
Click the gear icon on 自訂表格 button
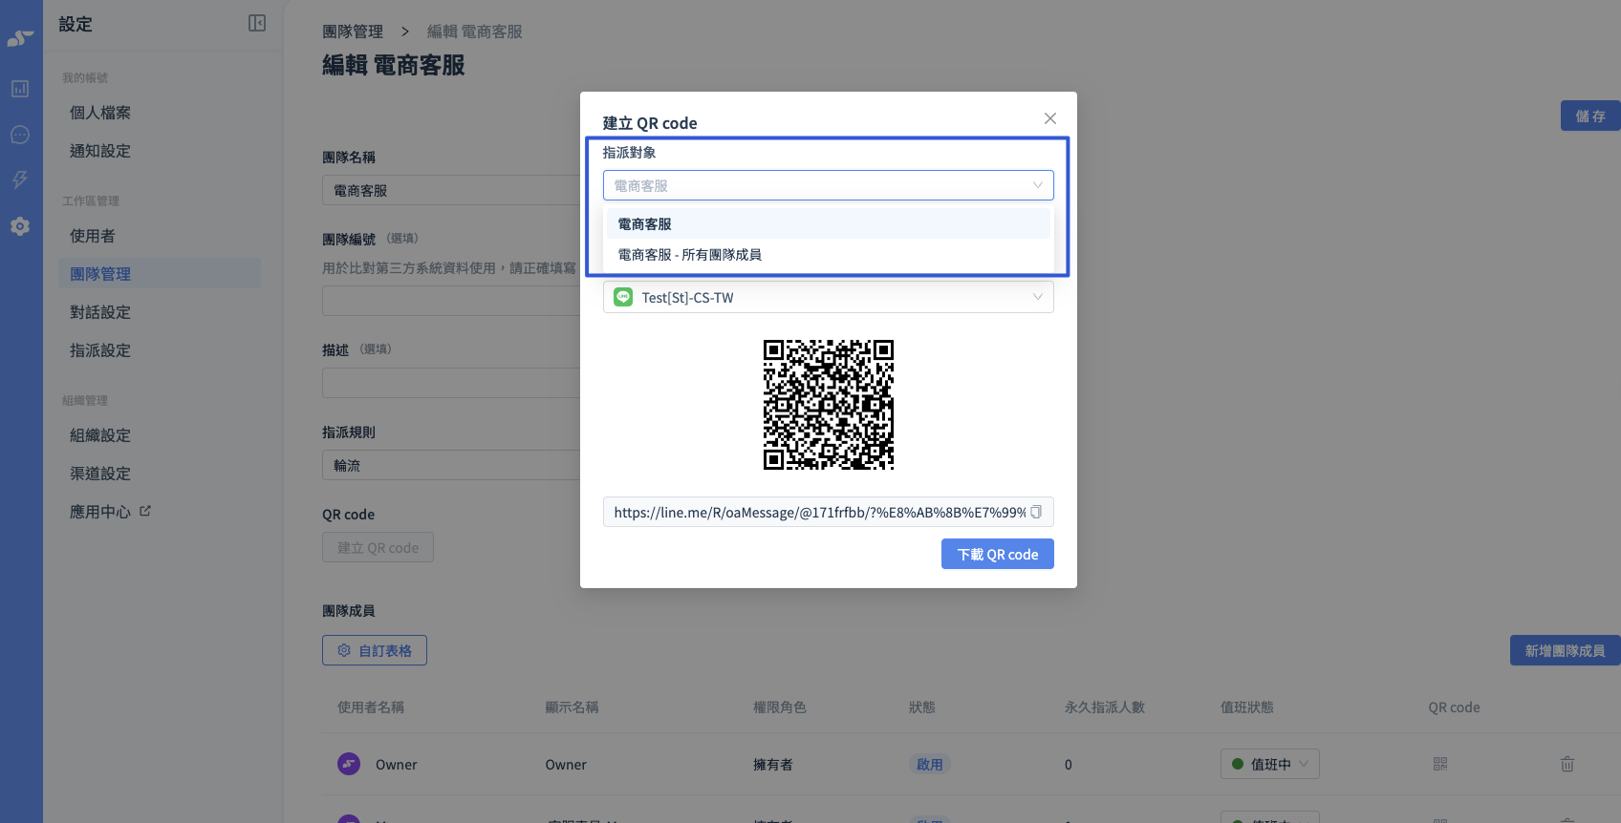coord(344,650)
